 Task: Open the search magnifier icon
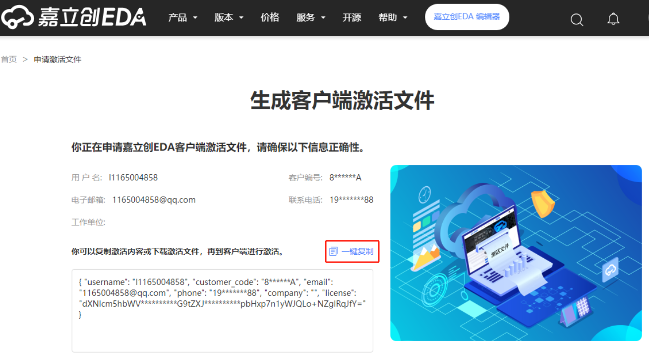(577, 19)
